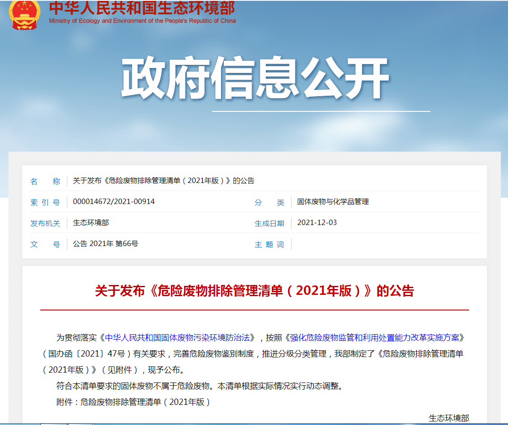The width and height of the screenshot is (508, 425).
Task: Click the English Ministry of Ecology and Environment subtitle
Action: point(142,21)
